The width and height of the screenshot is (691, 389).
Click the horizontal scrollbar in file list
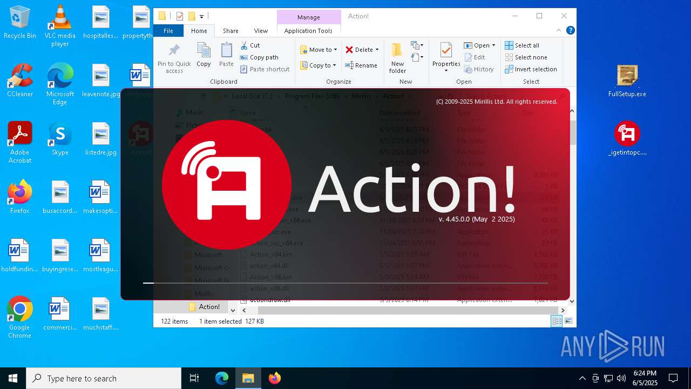coord(408,310)
